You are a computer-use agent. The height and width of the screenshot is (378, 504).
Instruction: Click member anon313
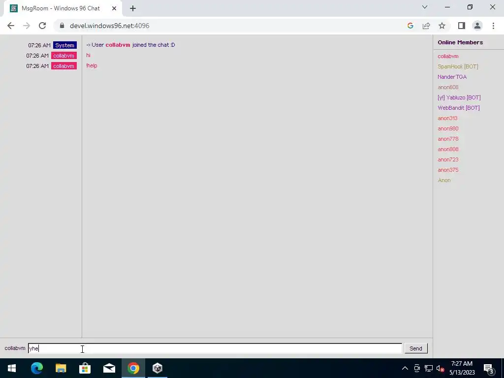[x=447, y=118]
